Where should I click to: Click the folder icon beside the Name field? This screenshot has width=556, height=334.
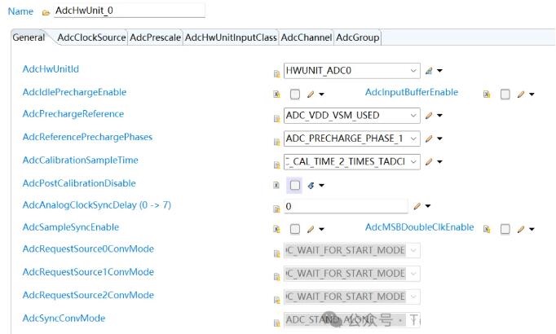46,13
